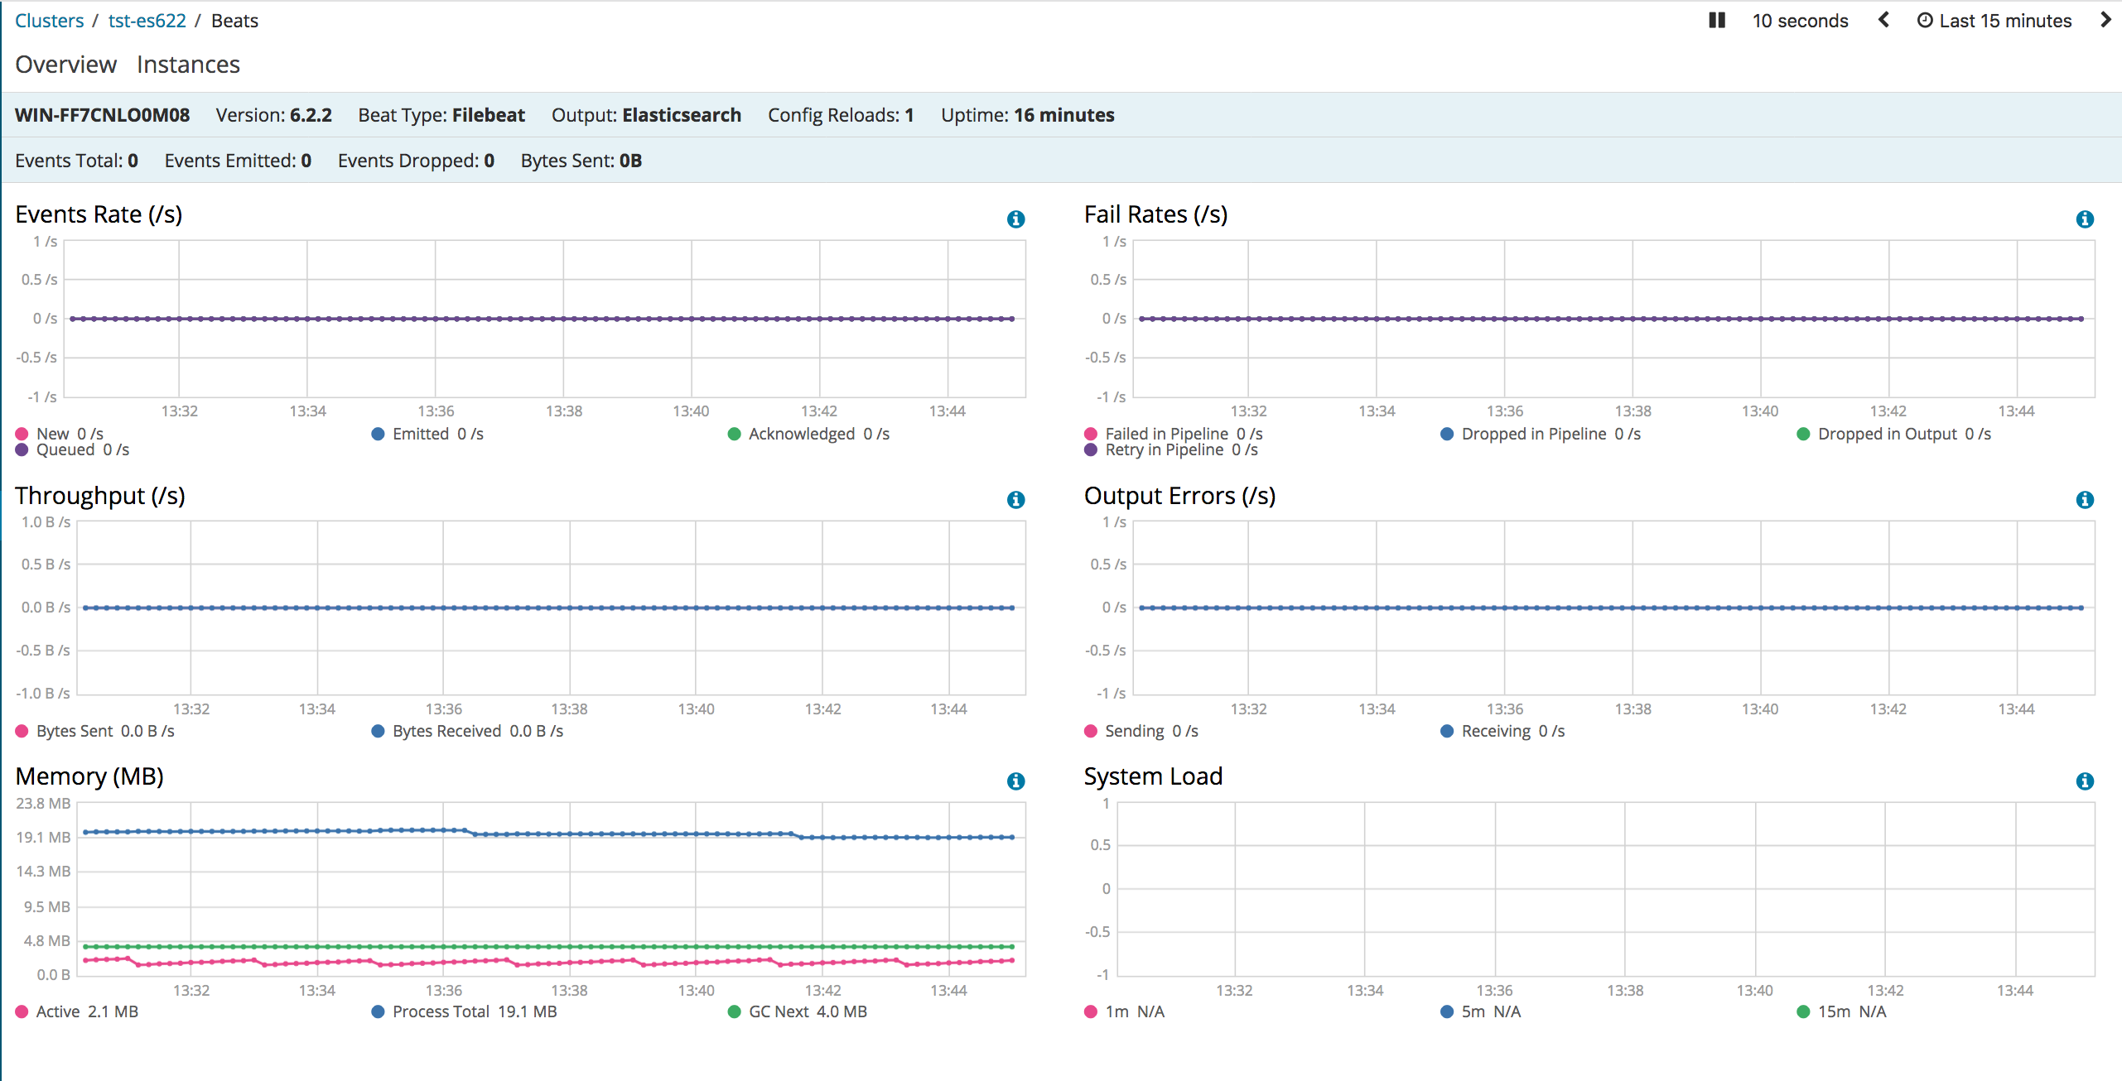Click the clock icon in the time picker
2122x1081 pixels.
[1924, 20]
